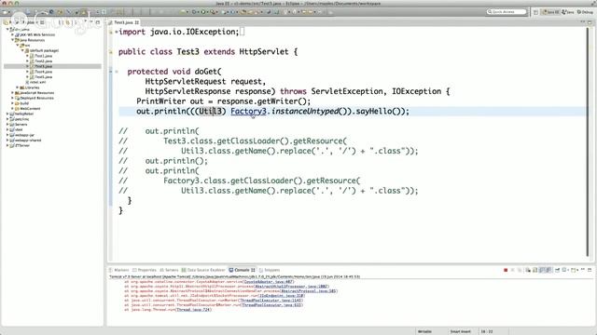The image size is (597, 335).
Task: Maximize the Console panel view
Action: 590,270
